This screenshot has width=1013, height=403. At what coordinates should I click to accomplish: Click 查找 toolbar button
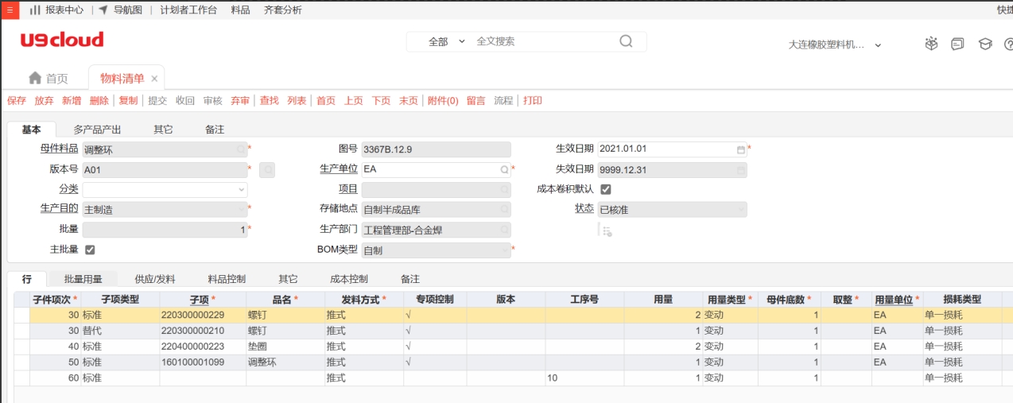(270, 101)
